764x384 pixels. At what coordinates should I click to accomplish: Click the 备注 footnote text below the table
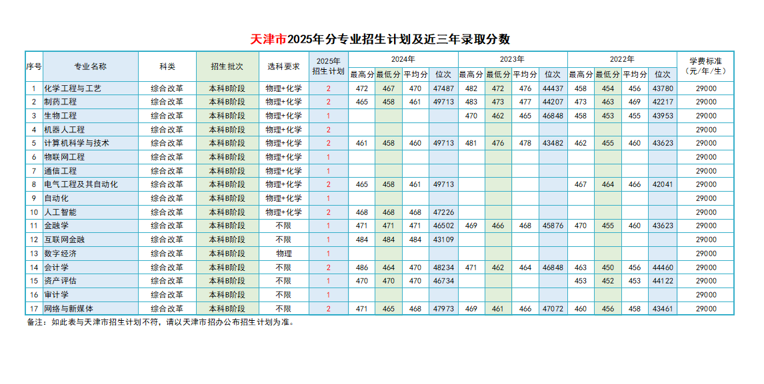160,322
